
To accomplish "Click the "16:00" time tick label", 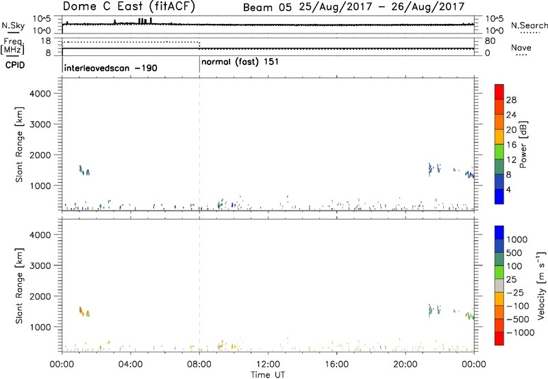I will point(336,365).
